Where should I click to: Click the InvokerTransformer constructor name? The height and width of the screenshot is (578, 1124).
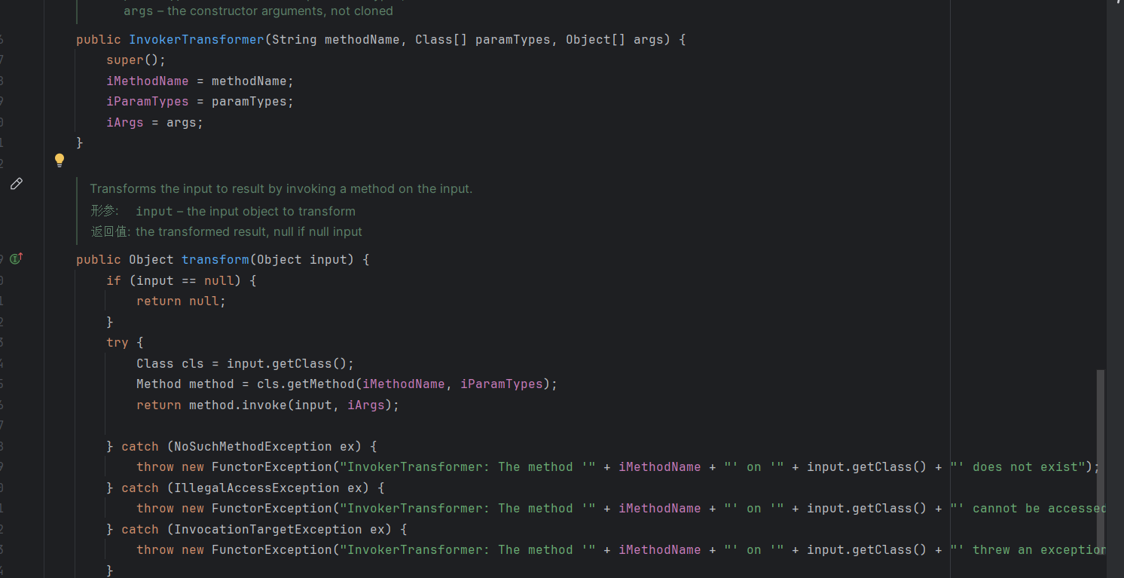[197, 39]
